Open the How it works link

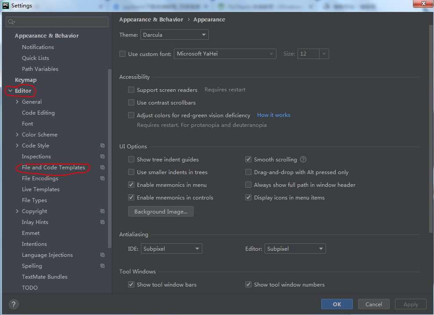coord(273,115)
